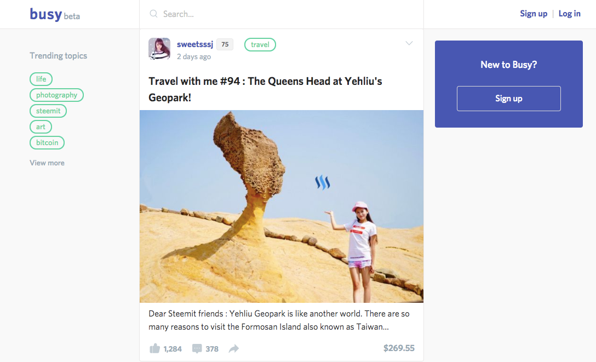
Task: Click the thumbs-up like icon
Action: [x=154, y=348]
